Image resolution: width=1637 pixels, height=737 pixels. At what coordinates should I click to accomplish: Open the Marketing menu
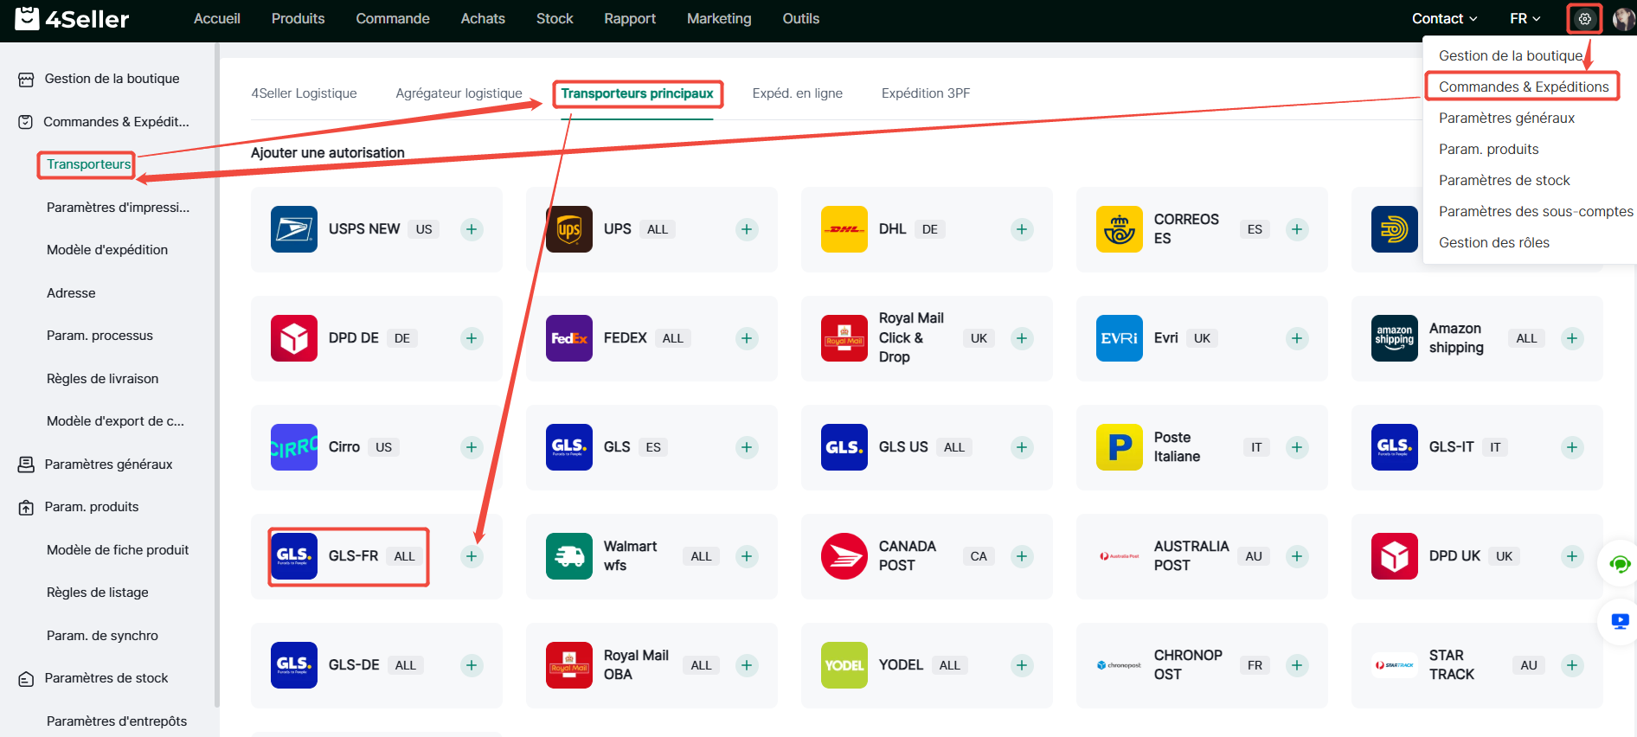point(719,18)
